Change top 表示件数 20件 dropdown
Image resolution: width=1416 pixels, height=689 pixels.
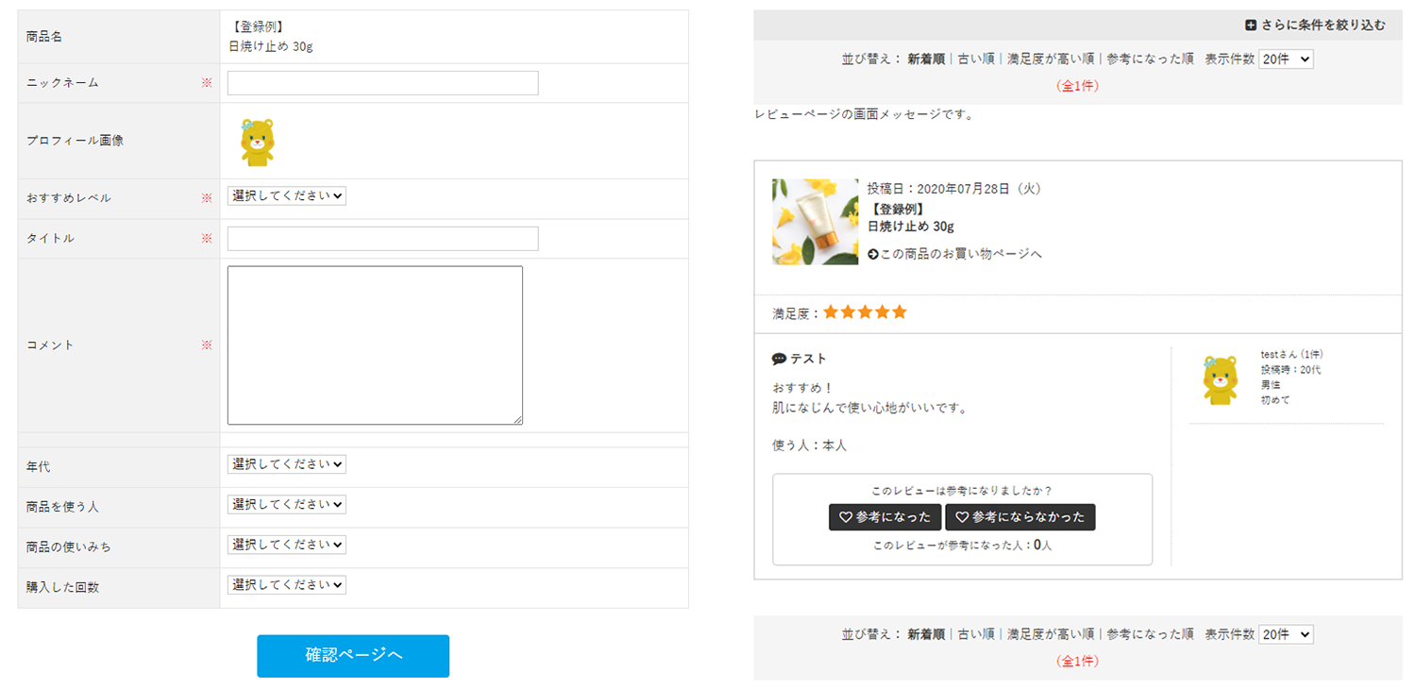click(1286, 59)
